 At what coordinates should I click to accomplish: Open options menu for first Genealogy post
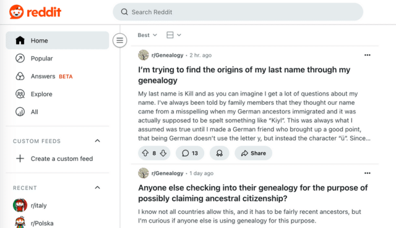coord(367,55)
